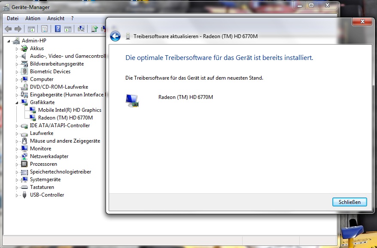Click the DVD/CD-ROM-Laufwerke disc icon
377x248 pixels.
tap(24, 87)
